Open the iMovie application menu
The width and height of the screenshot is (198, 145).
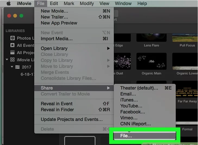tap(24, 4)
